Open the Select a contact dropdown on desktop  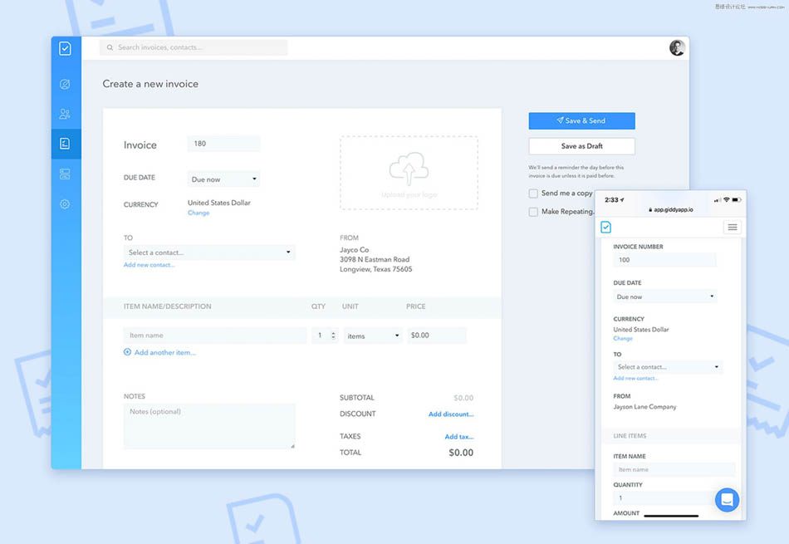[x=209, y=252]
